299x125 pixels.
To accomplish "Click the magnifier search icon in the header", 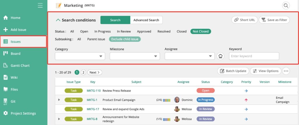I will [286, 6].
